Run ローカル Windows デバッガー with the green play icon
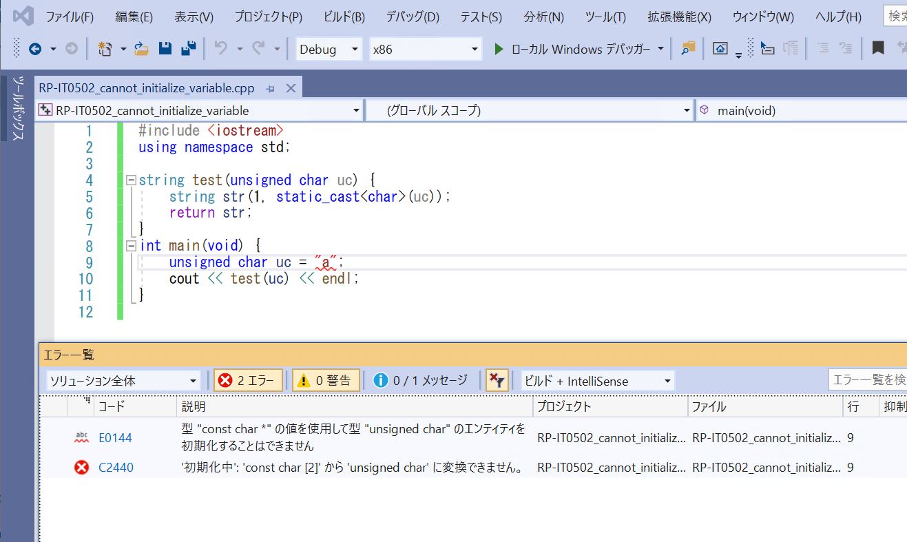The height and width of the screenshot is (542, 907). pos(498,48)
